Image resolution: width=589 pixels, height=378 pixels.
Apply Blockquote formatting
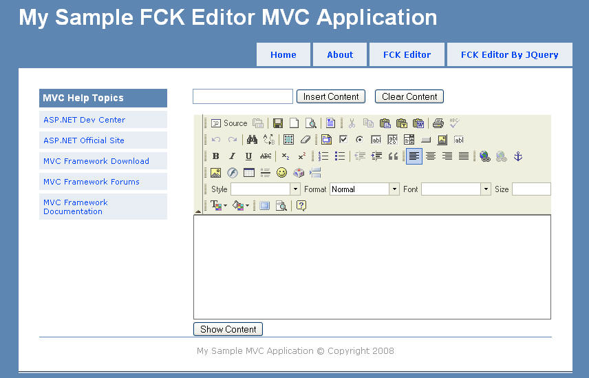coord(393,156)
